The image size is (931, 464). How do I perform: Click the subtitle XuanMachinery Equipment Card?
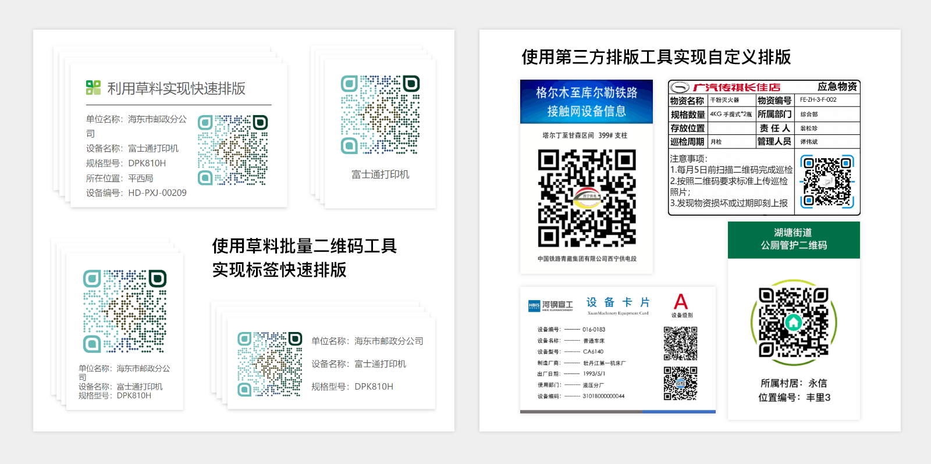618,313
